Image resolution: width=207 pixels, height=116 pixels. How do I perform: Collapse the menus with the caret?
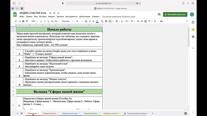[x=187, y=21]
